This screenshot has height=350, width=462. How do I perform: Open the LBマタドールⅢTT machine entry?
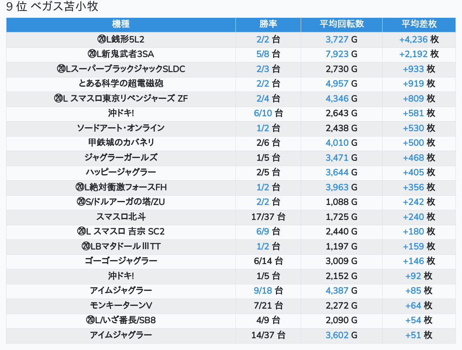coord(121,246)
